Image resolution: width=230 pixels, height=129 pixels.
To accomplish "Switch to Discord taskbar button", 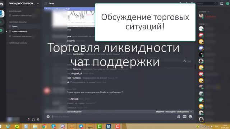I will pyautogui.click(x=63, y=126).
